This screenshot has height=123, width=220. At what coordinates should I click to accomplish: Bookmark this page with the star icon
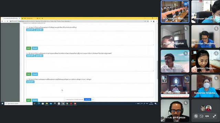click(x=148, y=21)
